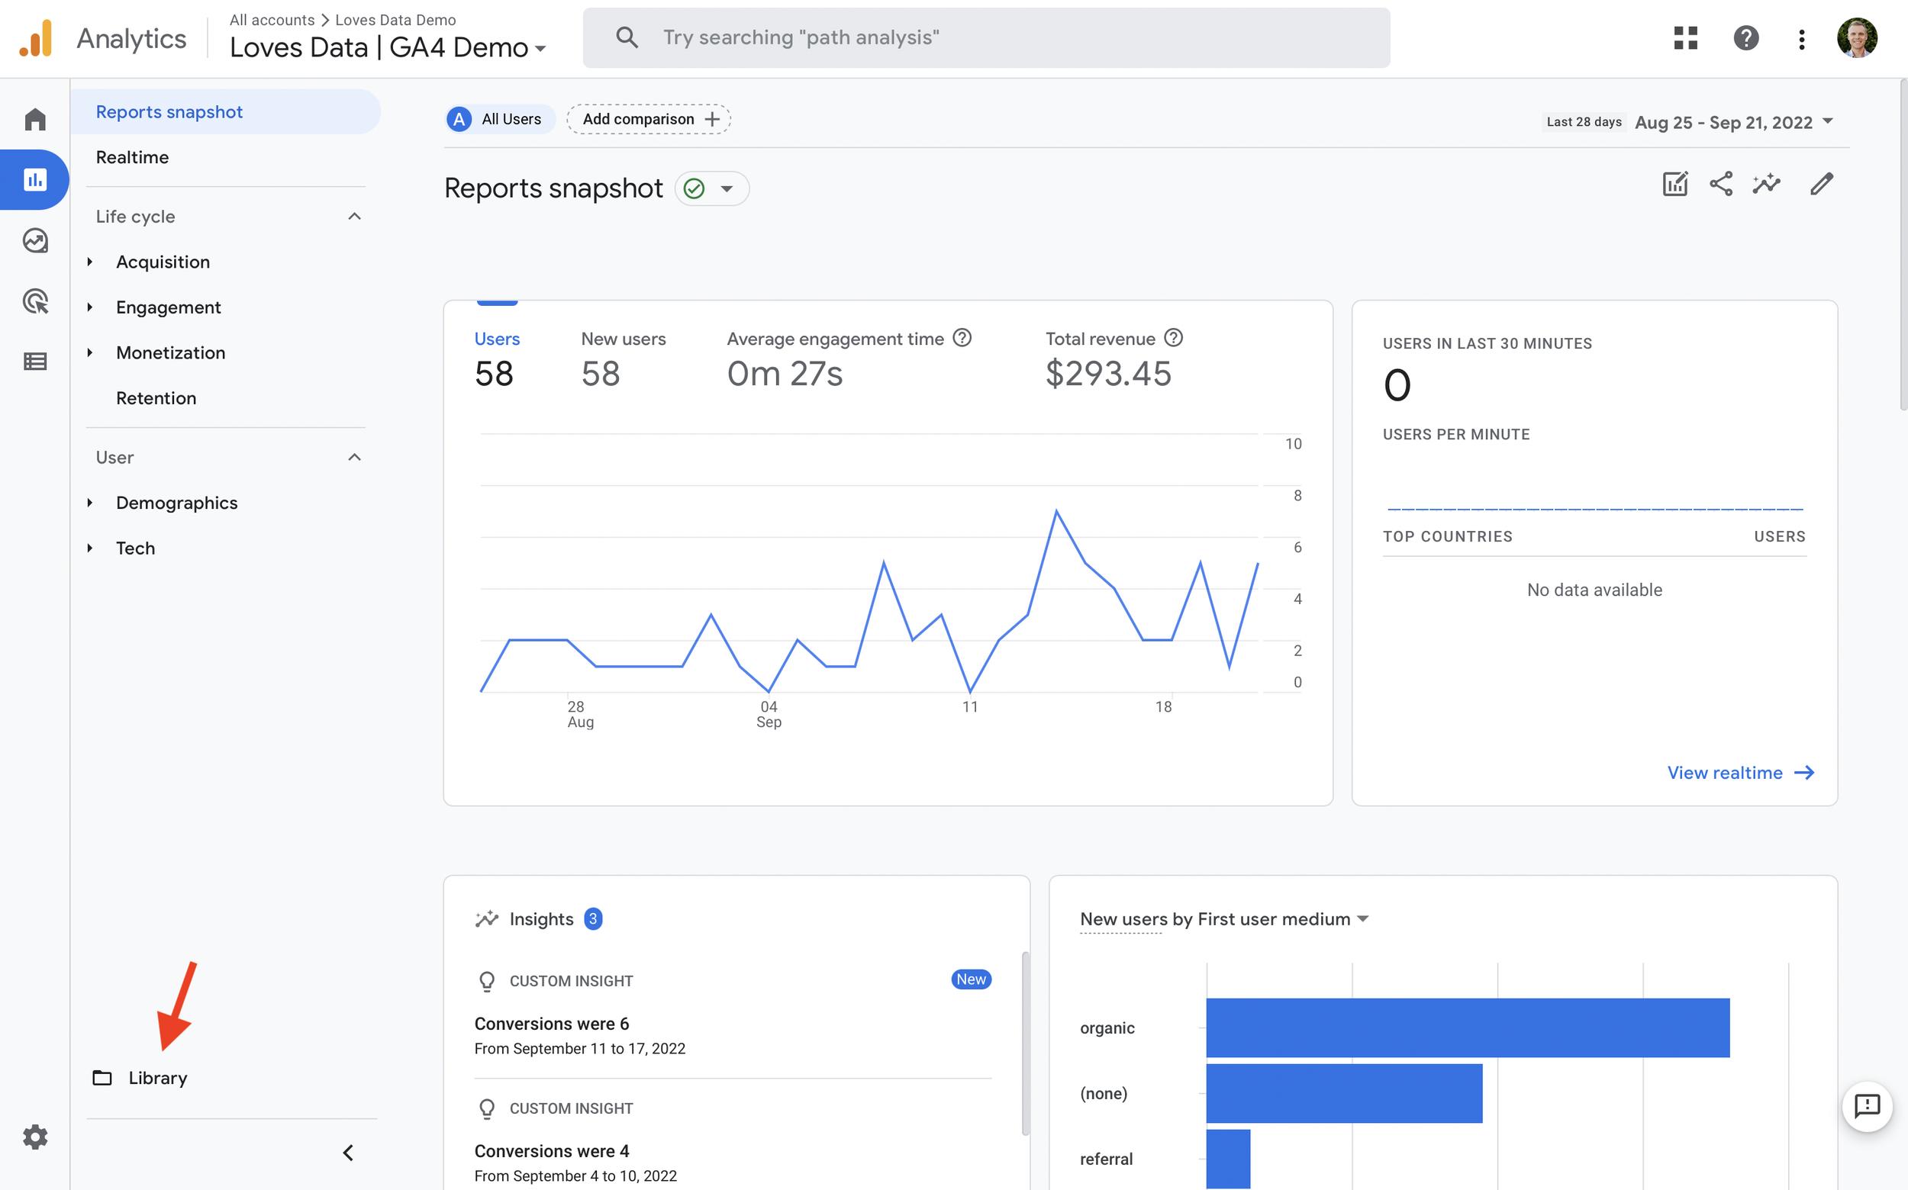This screenshot has height=1190, width=1908.
Task: Open the Insights sparkline icon in toolbar
Action: click(1766, 184)
